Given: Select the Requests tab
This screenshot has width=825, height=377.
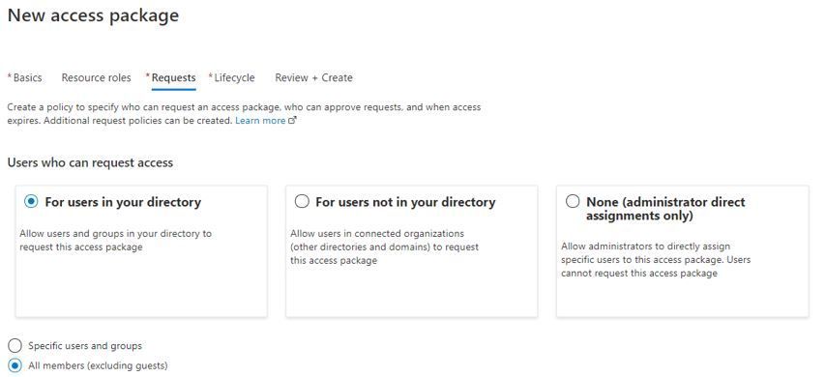Looking at the screenshot, I should 171,78.
